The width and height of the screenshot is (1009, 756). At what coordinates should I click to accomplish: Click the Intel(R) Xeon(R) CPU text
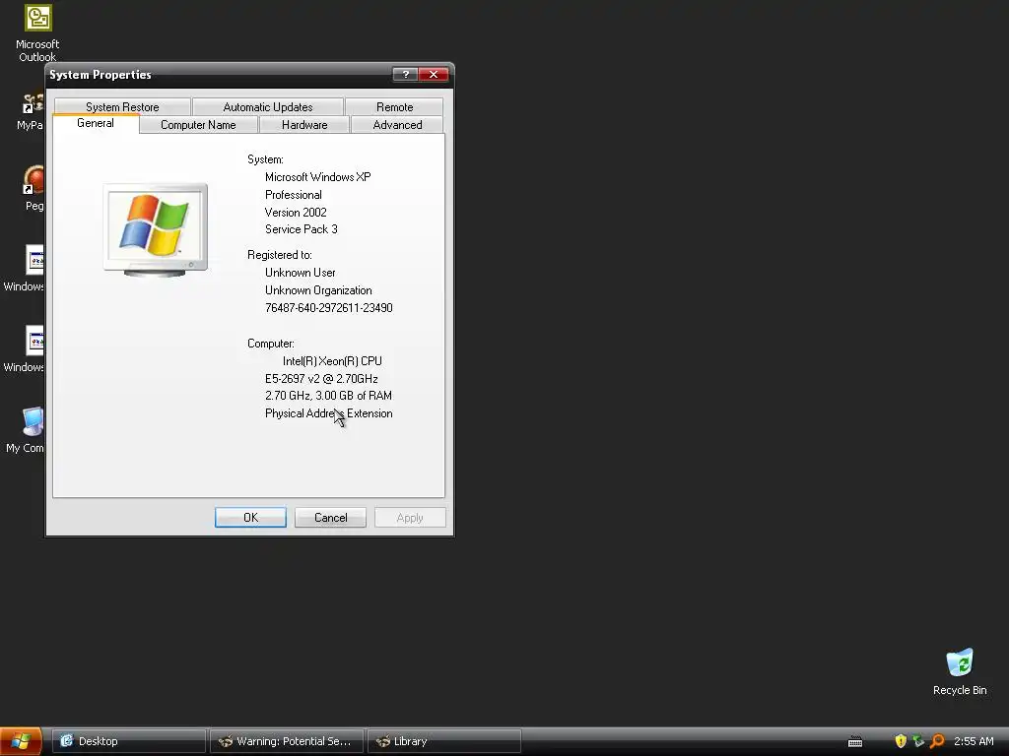[332, 361]
